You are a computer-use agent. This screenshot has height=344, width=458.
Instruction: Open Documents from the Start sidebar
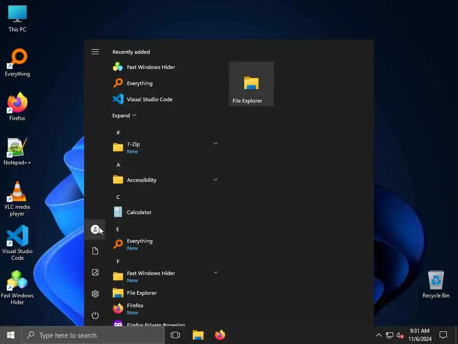[x=95, y=251]
